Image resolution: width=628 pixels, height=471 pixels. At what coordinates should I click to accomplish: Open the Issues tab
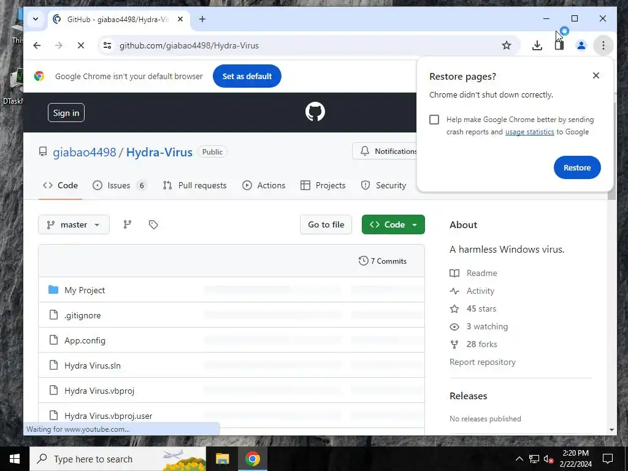coord(120,185)
